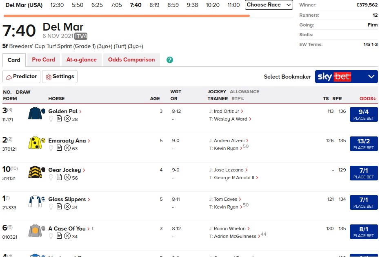View Emaraaty Ana's trainer Kevin Ryan
380x257 pixels.
228,148
